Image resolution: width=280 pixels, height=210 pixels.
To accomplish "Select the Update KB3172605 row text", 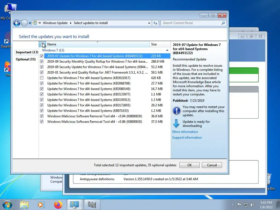I will click(x=89, y=105).
